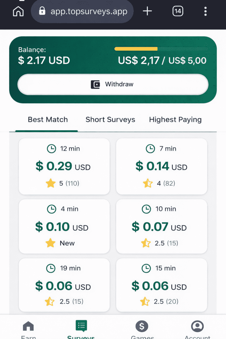Open the browser three-dot menu
The height and width of the screenshot is (339, 226).
tap(205, 11)
